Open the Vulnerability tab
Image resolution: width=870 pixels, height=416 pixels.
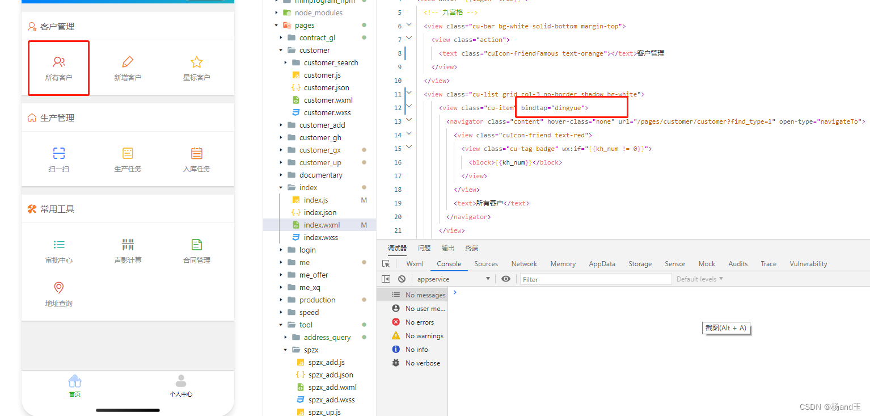point(808,264)
